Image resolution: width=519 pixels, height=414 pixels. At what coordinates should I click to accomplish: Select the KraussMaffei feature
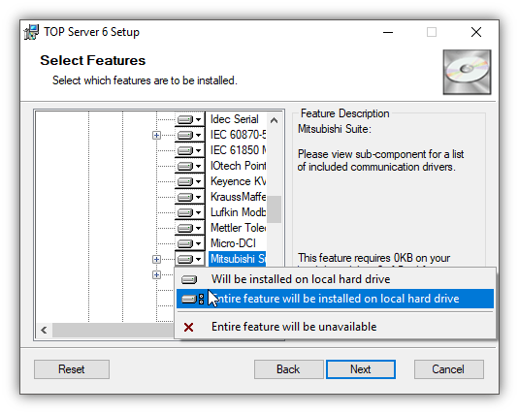[238, 197]
